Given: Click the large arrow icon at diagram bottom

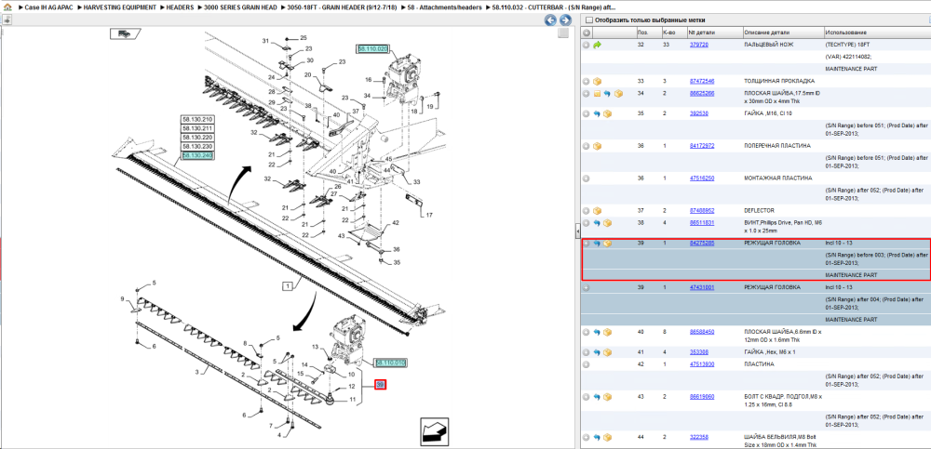Looking at the screenshot, I should [434, 431].
